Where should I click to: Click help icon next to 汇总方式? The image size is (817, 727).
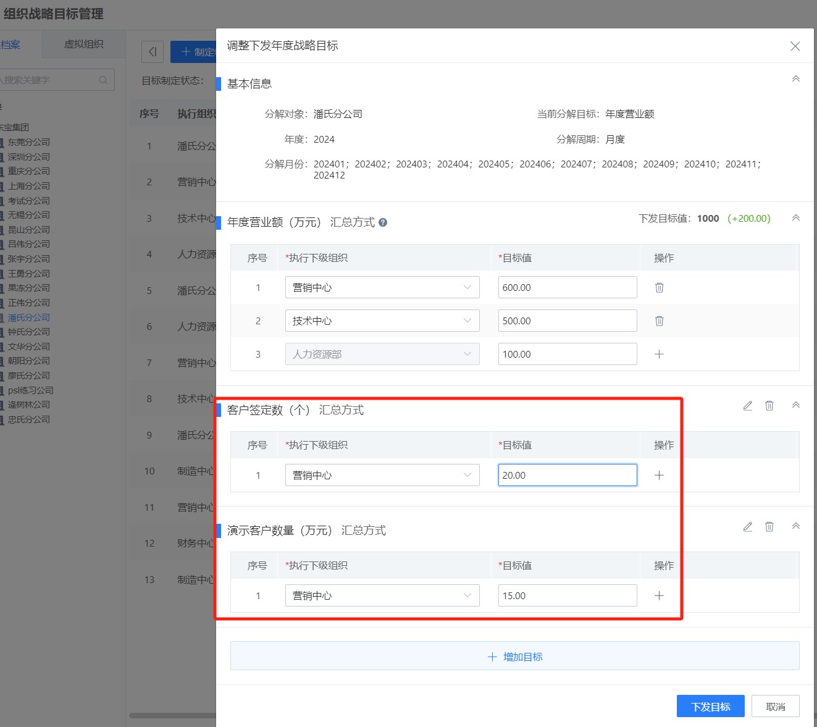tap(383, 222)
